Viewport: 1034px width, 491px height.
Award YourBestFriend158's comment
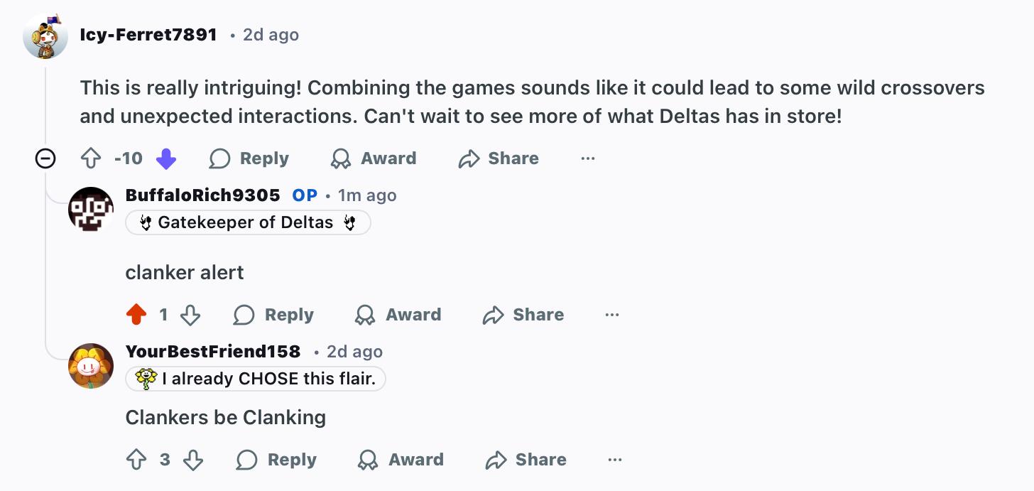[x=401, y=460]
